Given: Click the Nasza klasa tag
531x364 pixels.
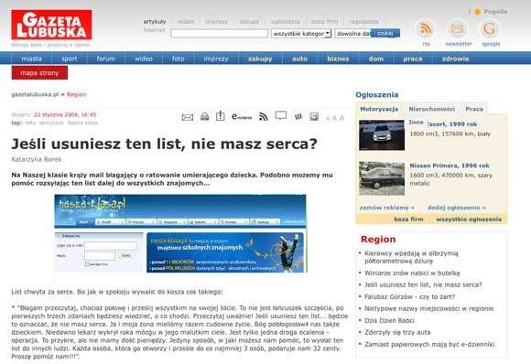Looking at the screenshot, I should click(x=82, y=123).
